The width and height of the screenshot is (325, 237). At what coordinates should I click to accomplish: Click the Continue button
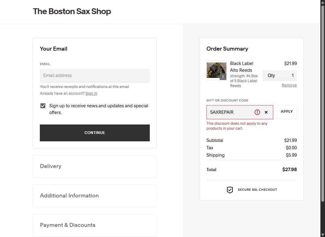[x=95, y=133]
